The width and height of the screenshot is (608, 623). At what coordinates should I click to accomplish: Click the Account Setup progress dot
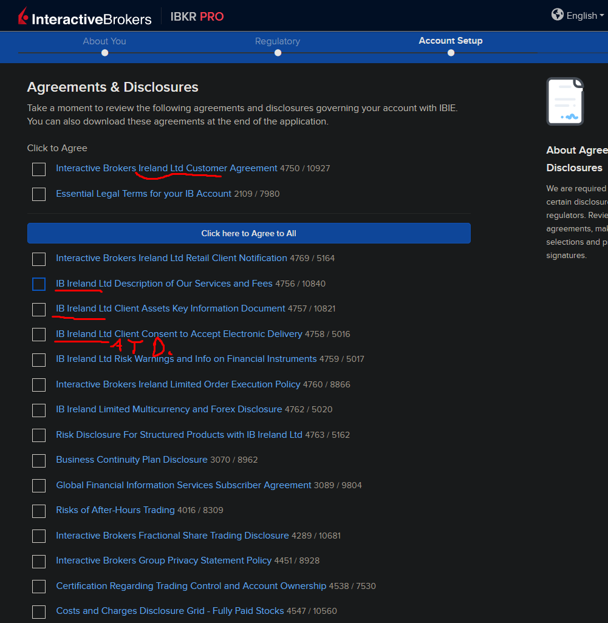click(451, 53)
